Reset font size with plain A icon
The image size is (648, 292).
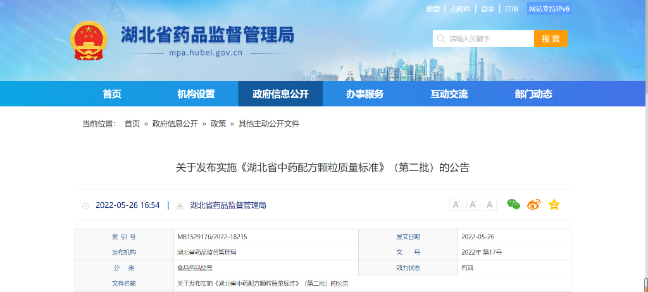490,204
